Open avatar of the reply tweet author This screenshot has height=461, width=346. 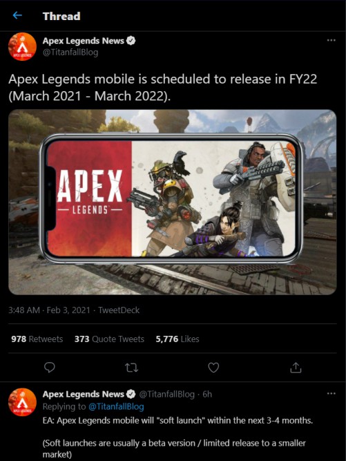coord(22,402)
